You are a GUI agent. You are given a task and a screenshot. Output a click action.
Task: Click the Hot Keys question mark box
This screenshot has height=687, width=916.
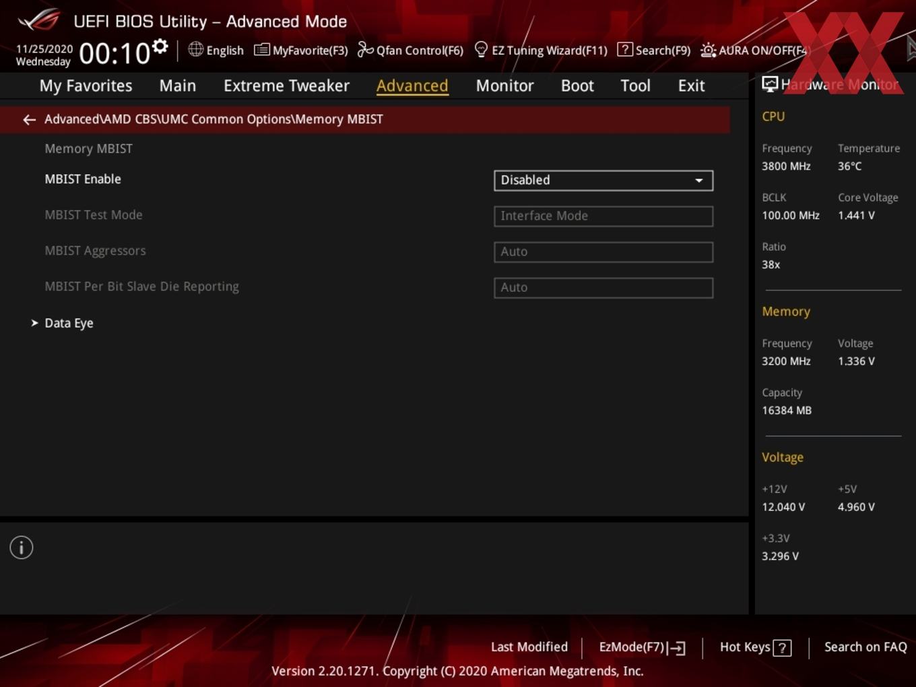pyautogui.click(x=782, y=648)
